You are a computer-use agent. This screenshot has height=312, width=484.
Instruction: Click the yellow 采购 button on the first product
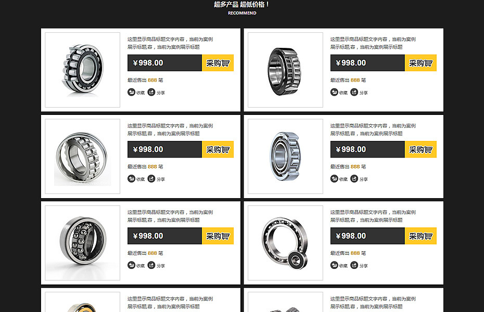218,63
